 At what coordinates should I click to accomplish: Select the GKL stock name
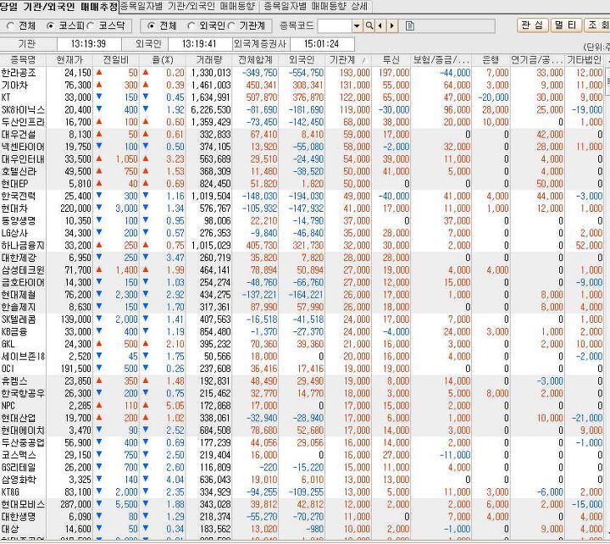point(8,344)
